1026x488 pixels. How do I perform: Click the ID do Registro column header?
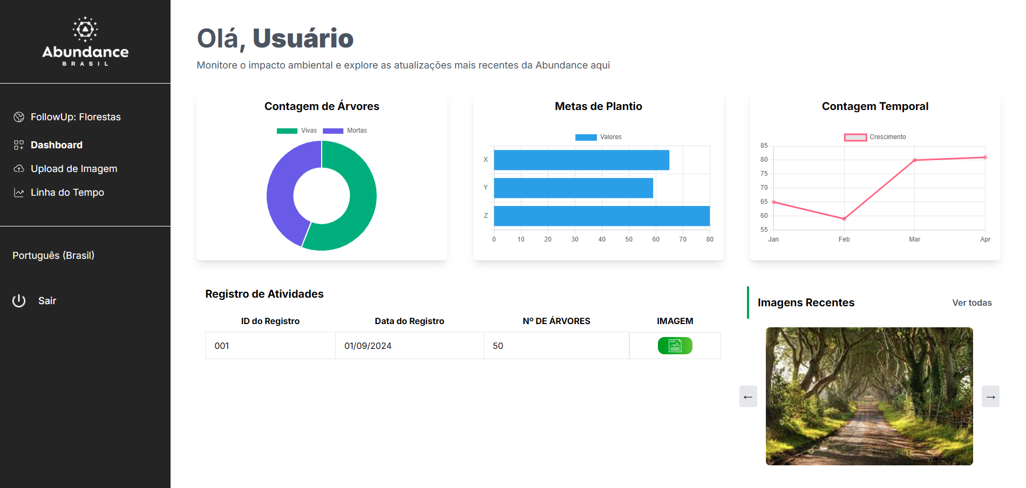point(270,321)
